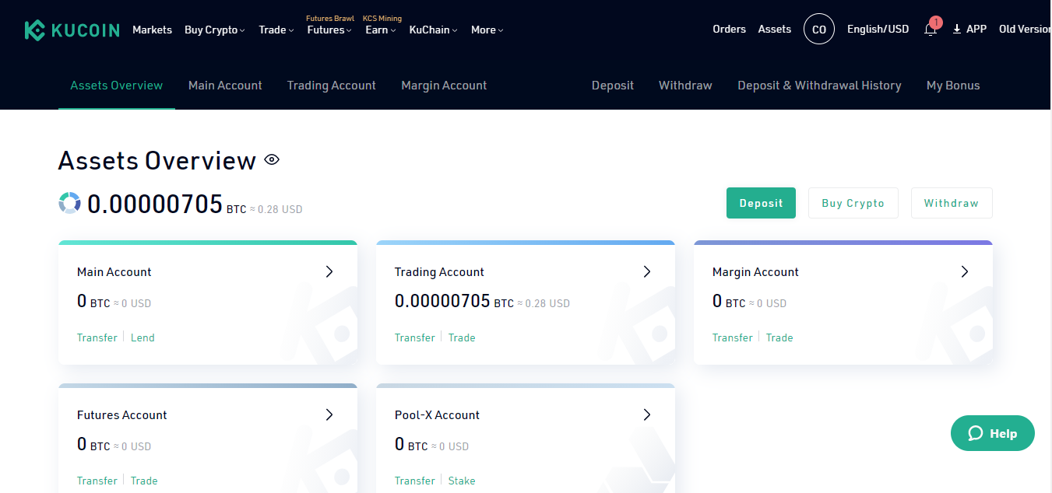Hide balances with the eye icon
This screenshot has height=493, width=1052.
pos(272,160)
